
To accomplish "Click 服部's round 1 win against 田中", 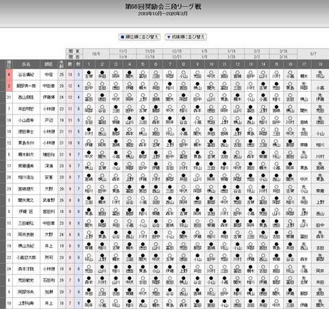I will click(89, 86).
